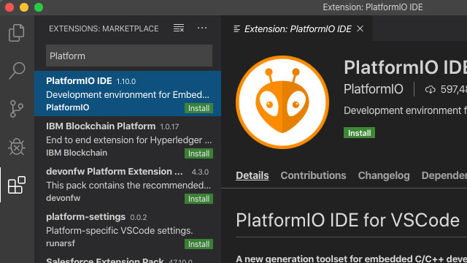The image size is (467, 263).
Task: Click the download count cloud icon
Action: click(430, 89)
